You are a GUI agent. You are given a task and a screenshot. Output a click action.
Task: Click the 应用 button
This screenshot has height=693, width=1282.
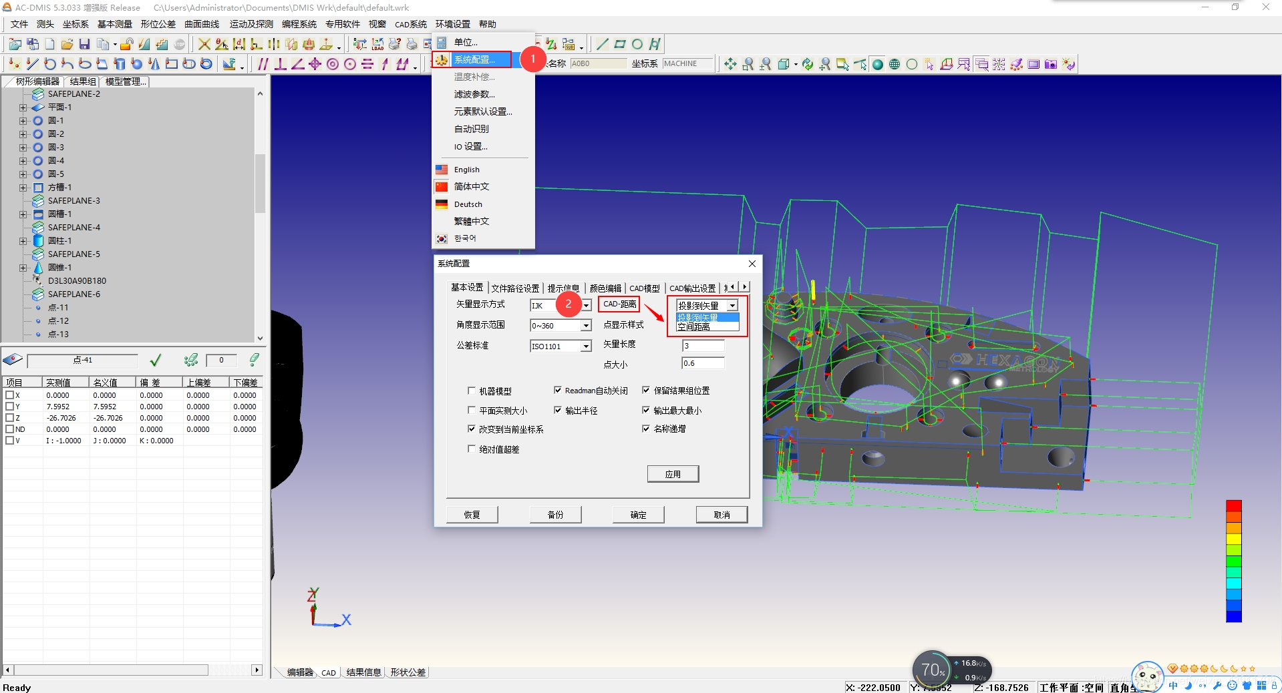click(673, 474)
